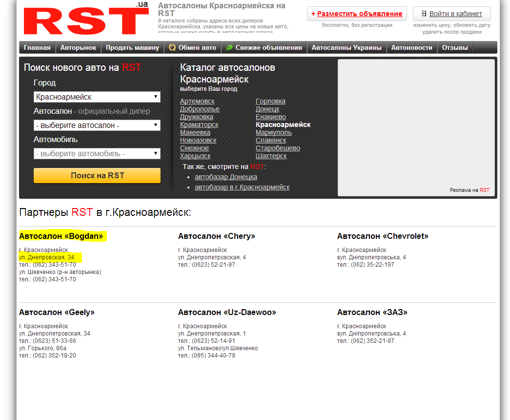
Task: Click the RST.ua logo
Action: 86,19
